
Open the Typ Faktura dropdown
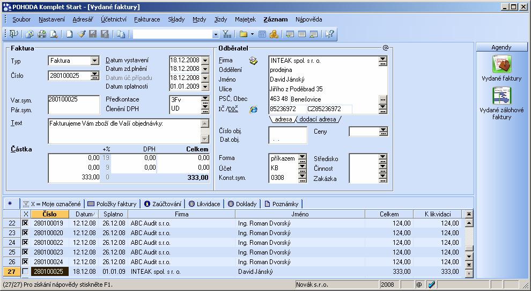pyautogui.click(x=94, y=61)
